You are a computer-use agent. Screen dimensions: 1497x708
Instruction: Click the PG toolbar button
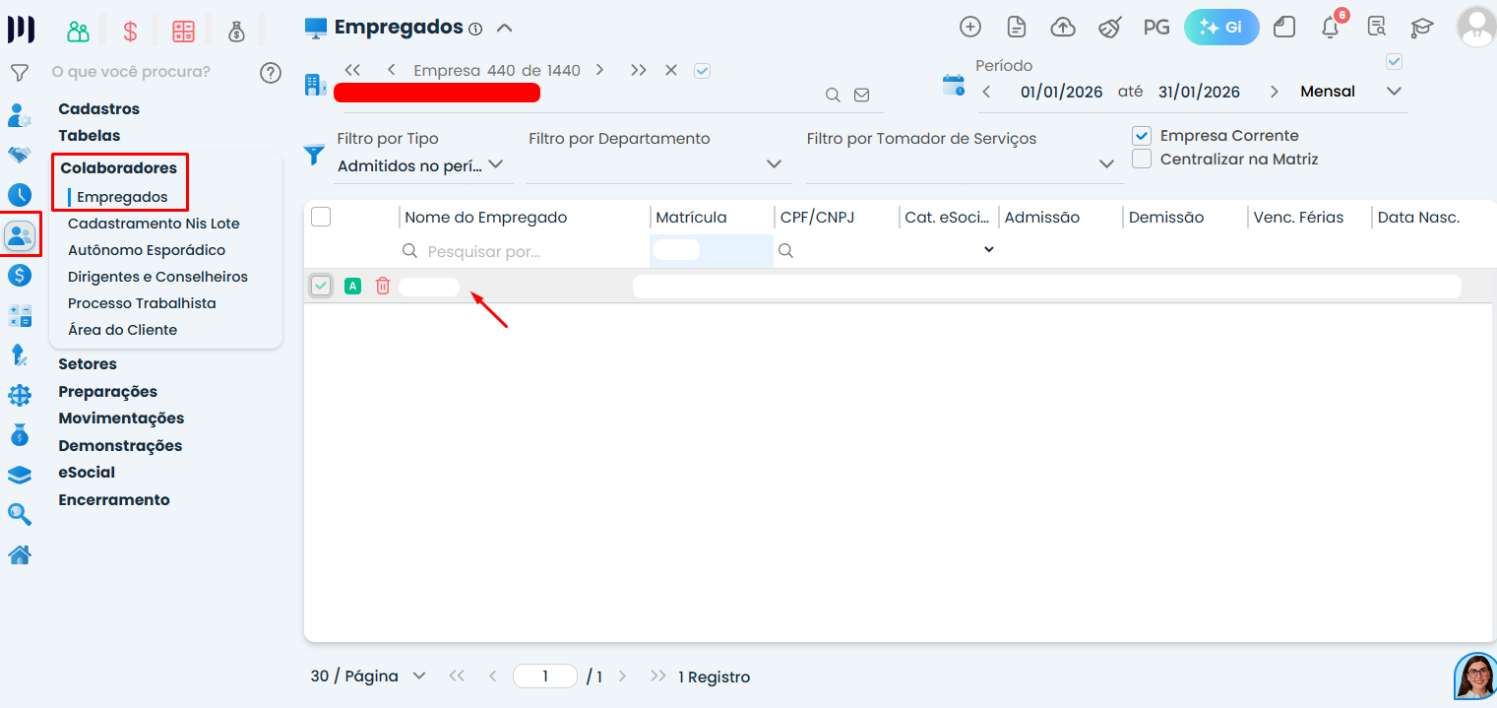[x=1156, y=28]
